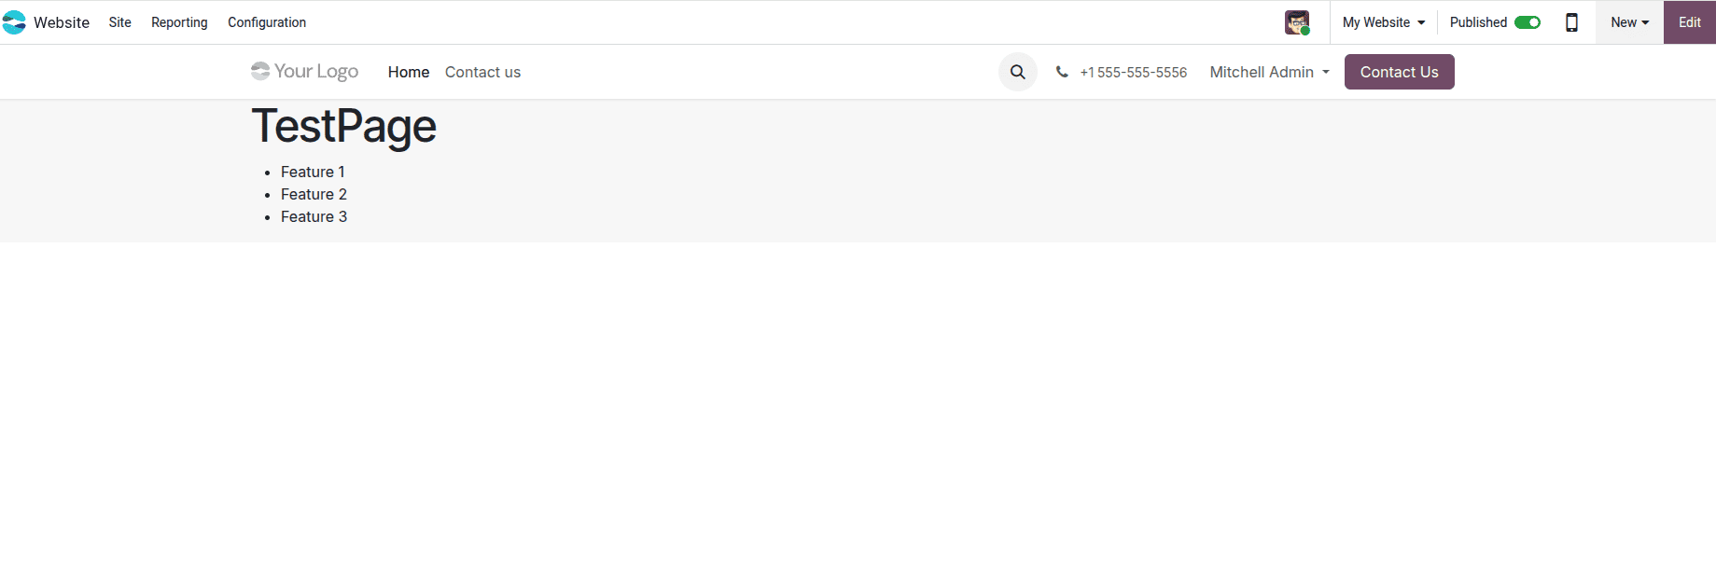The width and height of the screenshot is (1716, 566).
Task: Select the TestPage heading text
Action: pos(342,126)
